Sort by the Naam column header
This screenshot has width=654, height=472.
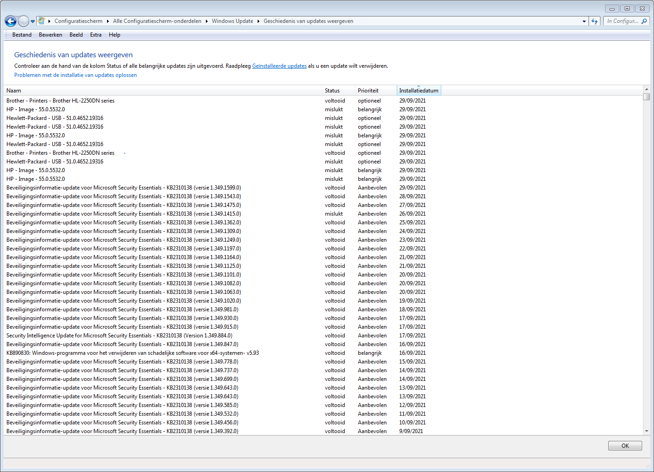pyautogui.click(x=162, y=91)
